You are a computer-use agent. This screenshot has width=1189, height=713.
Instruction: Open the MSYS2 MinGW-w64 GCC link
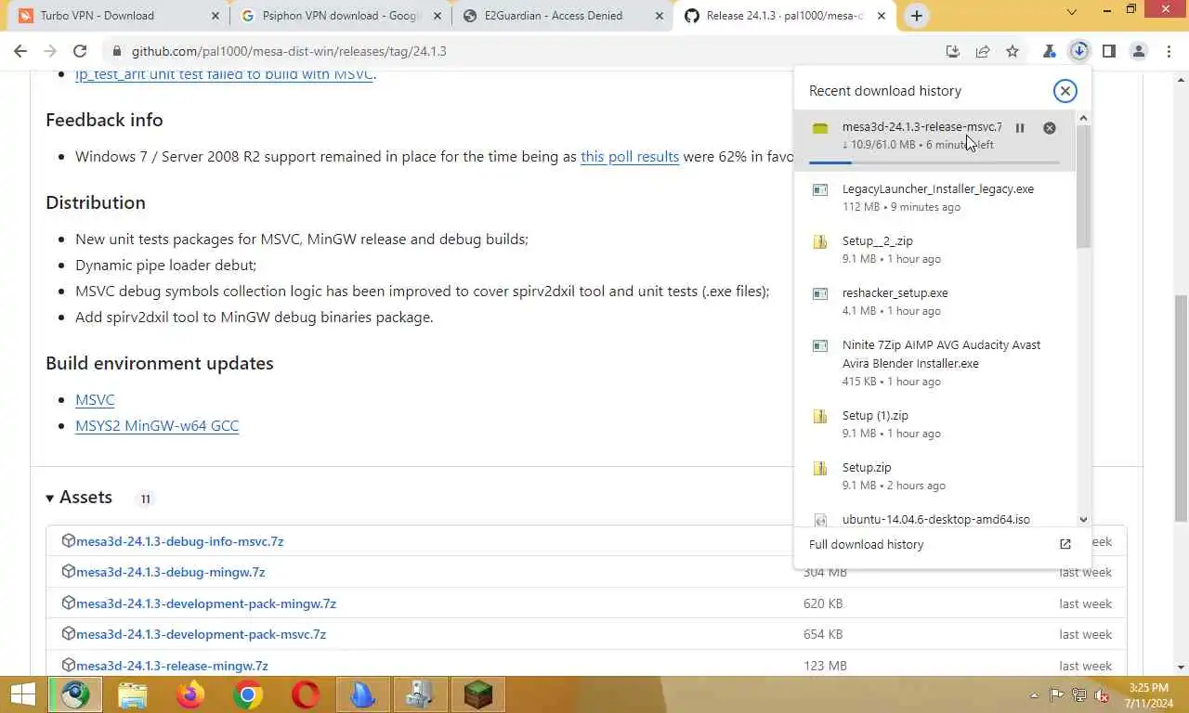(x=157, y=425)
